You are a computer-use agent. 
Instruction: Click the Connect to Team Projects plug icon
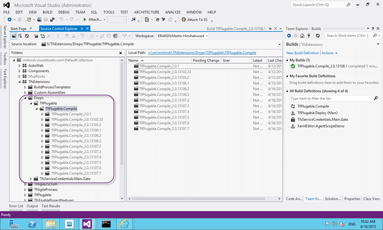pyautogui.click(x=309, y=35)
